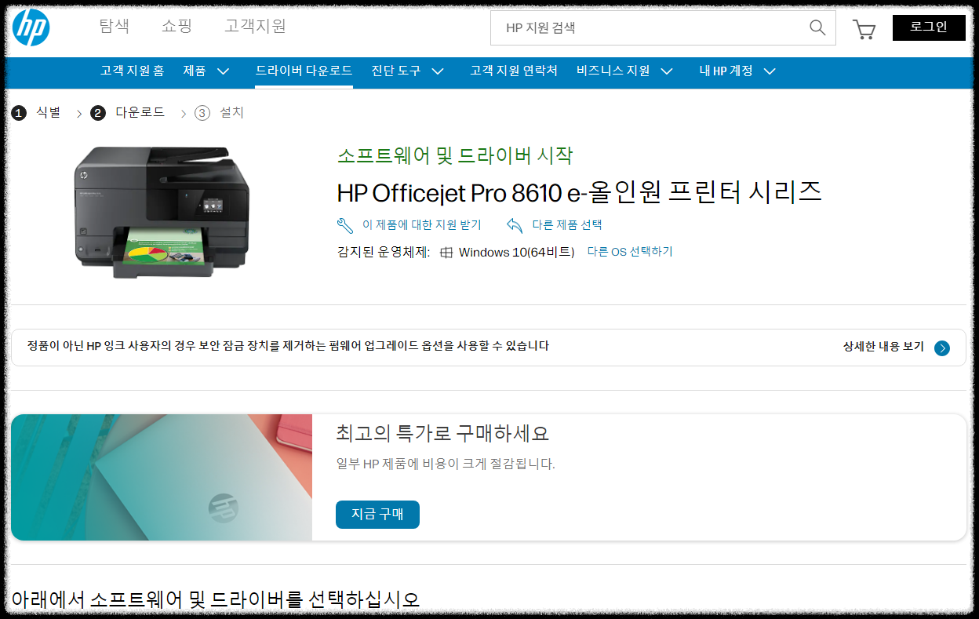This screenshot has height=619, width=979.
Task: Open the 고객 지원 홈 menu item
Action: click(x=133, y=71)
